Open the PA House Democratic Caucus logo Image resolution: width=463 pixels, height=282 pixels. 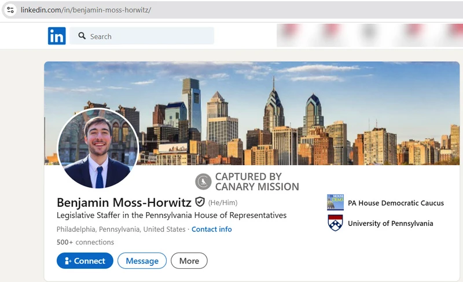click(x=335, y=202)
